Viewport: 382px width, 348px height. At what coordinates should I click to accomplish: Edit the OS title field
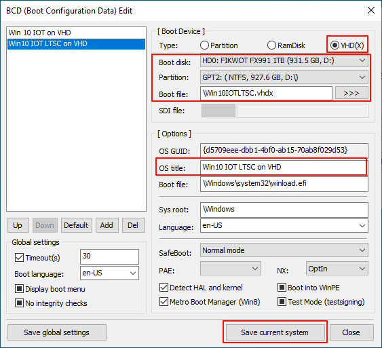click(x=284, y=168)
